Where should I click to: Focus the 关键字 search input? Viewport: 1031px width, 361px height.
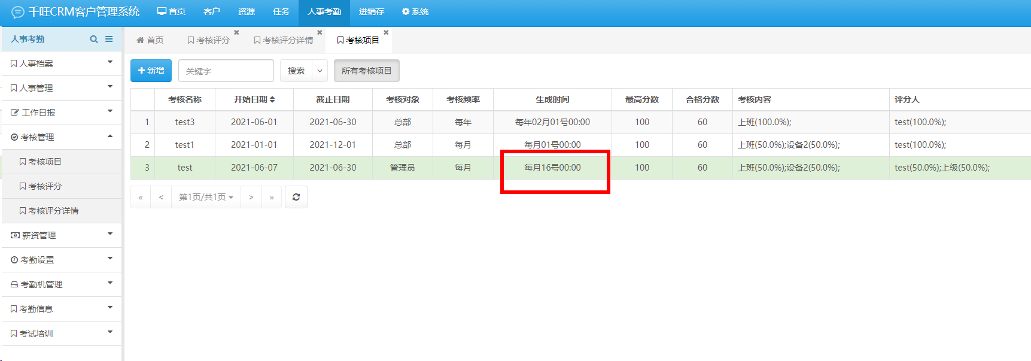(x=226, y=71)
